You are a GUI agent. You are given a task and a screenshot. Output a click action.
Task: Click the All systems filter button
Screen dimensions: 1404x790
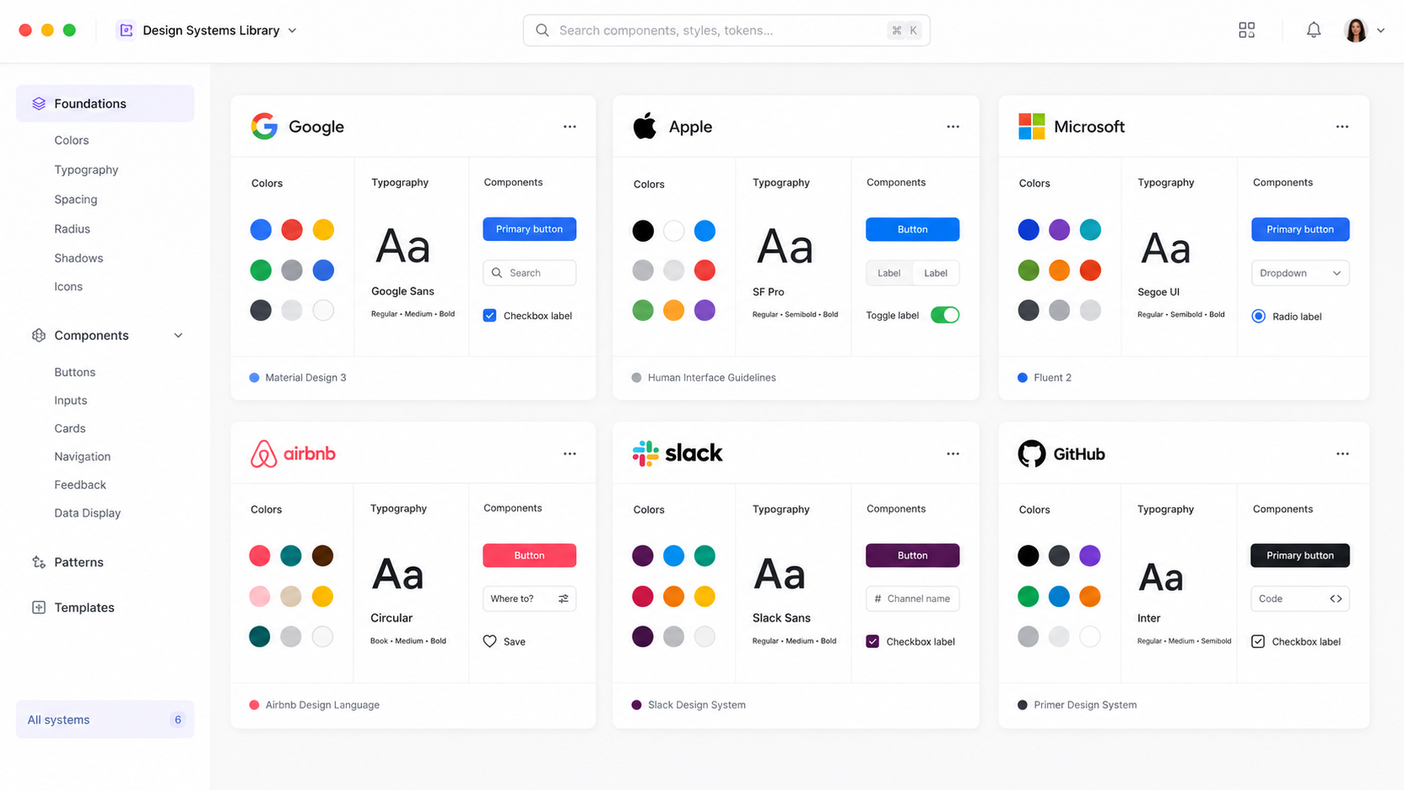tap(105, 719)
